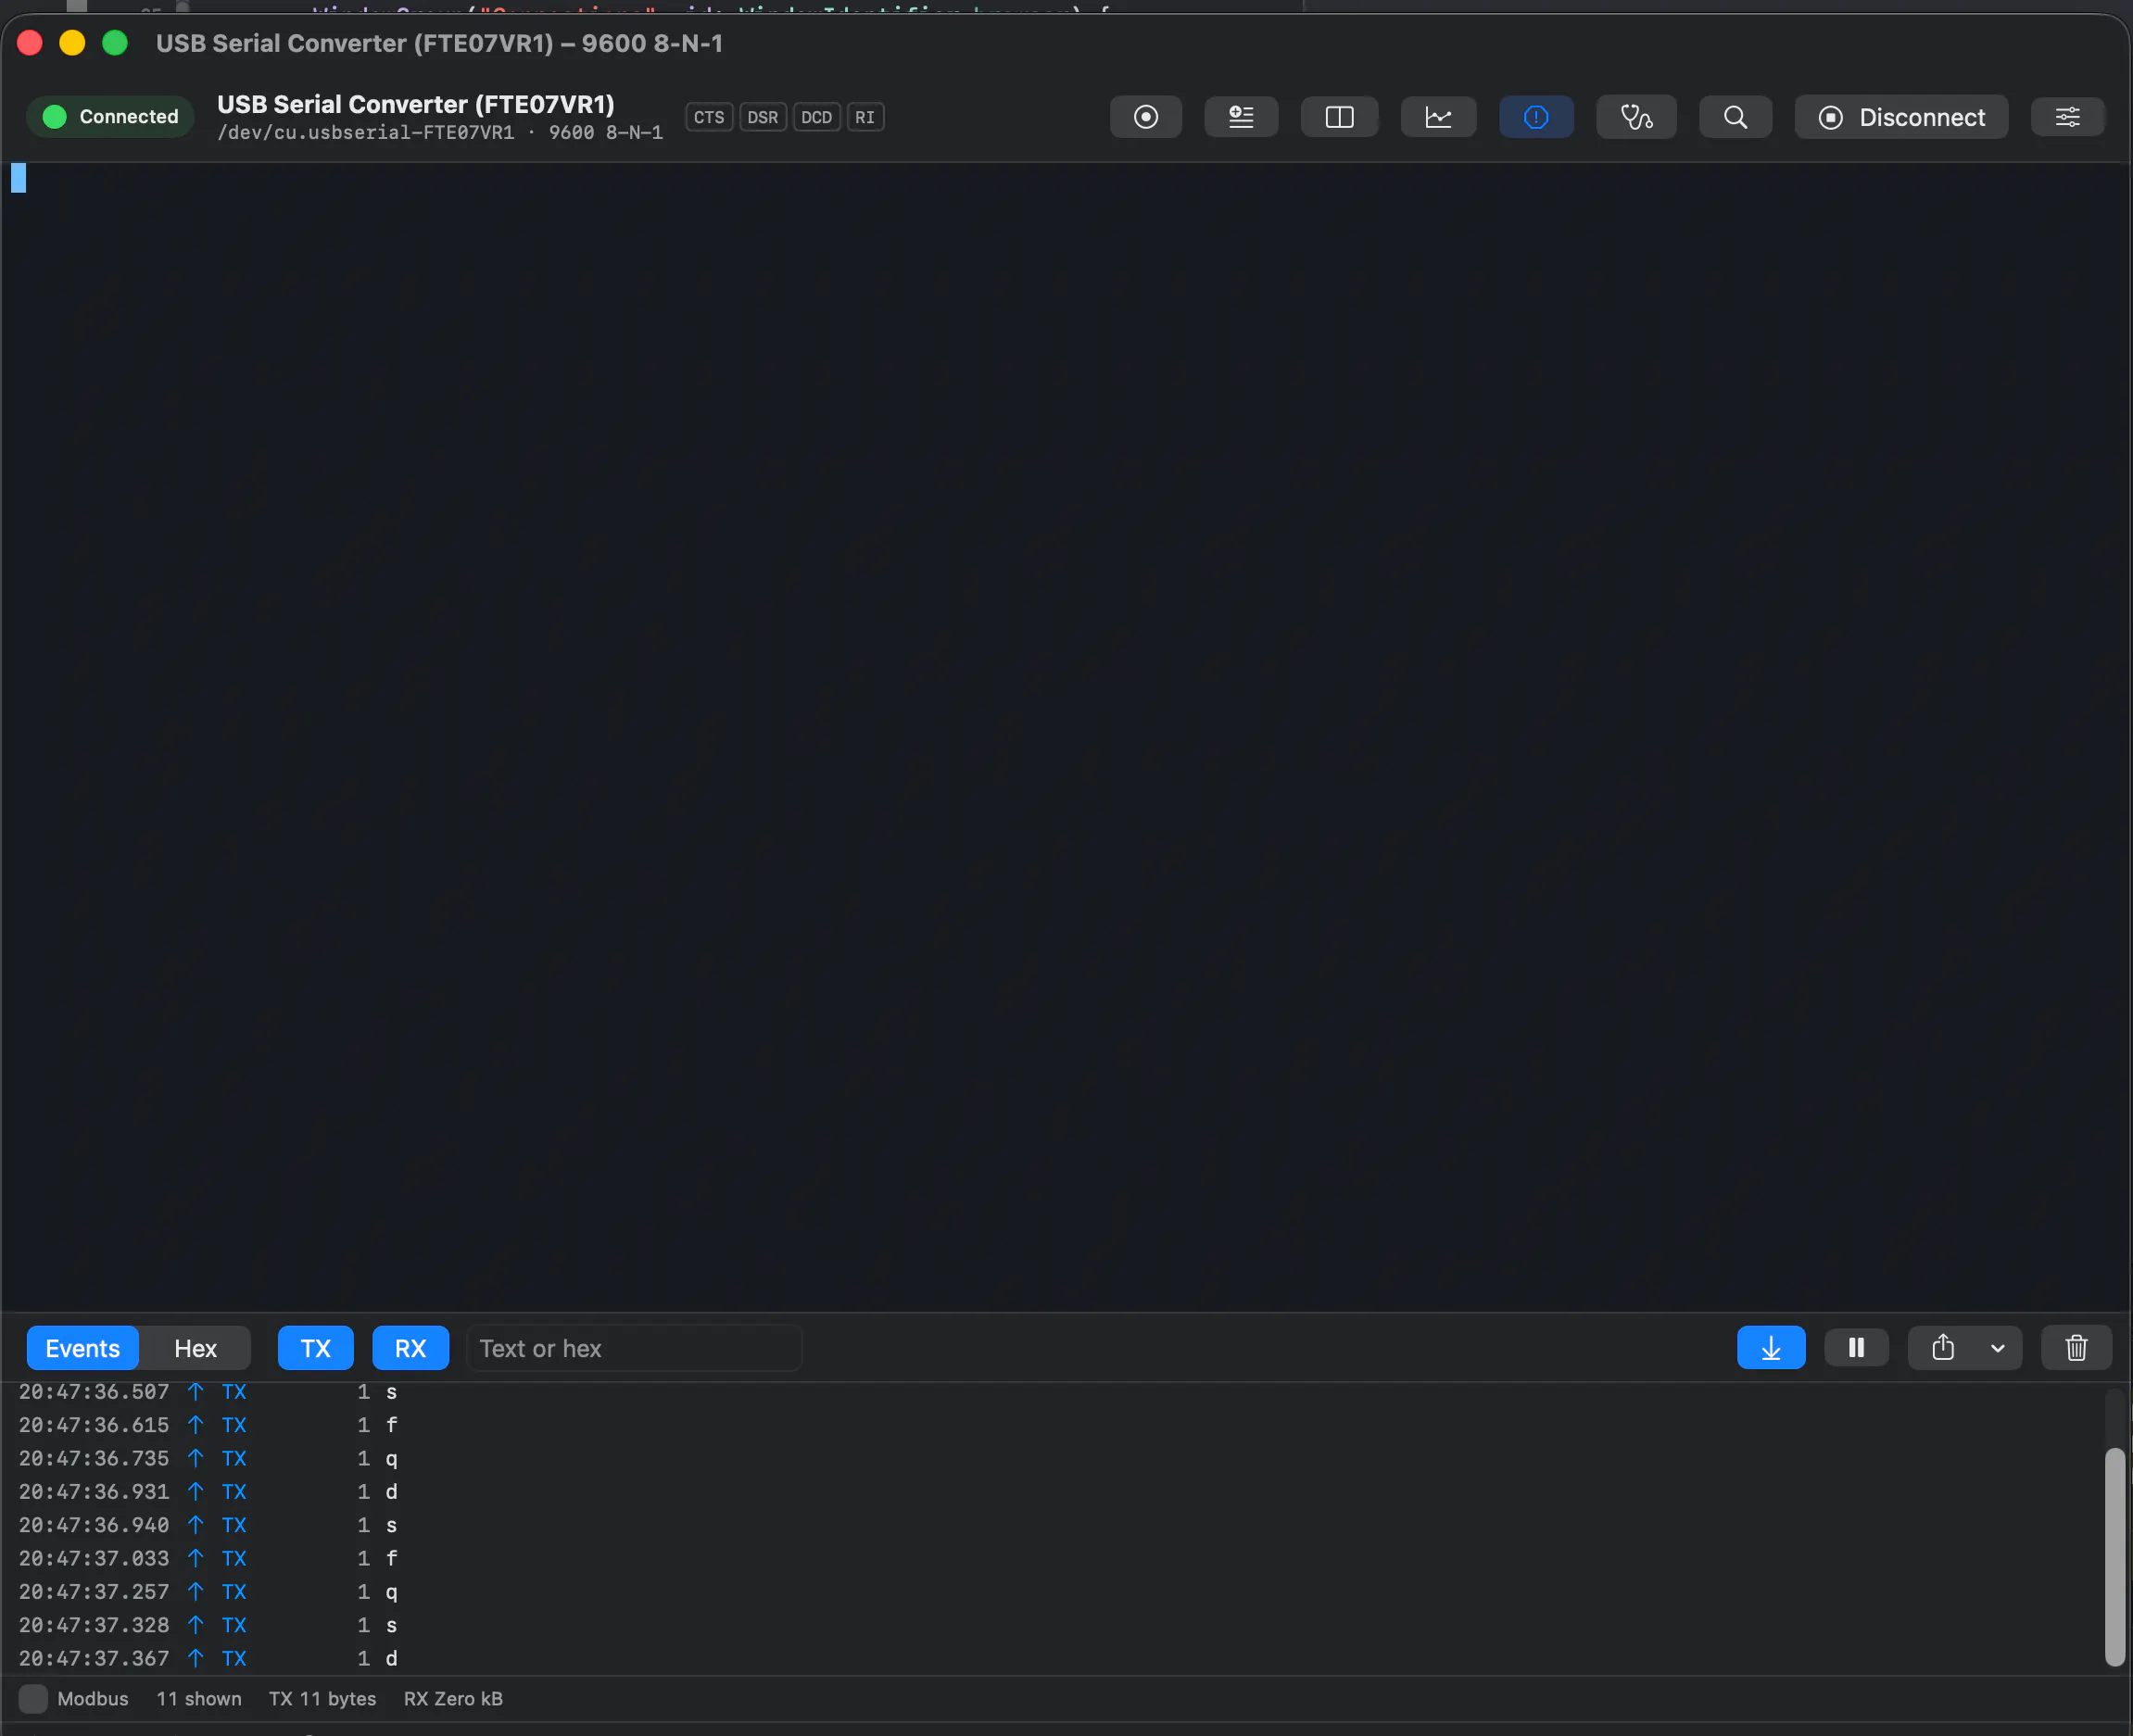This screenshot has height=1736, width=2133.
Task: Open the sliders settings icon
Action: pyautogui.click(x=2067, y=117)
